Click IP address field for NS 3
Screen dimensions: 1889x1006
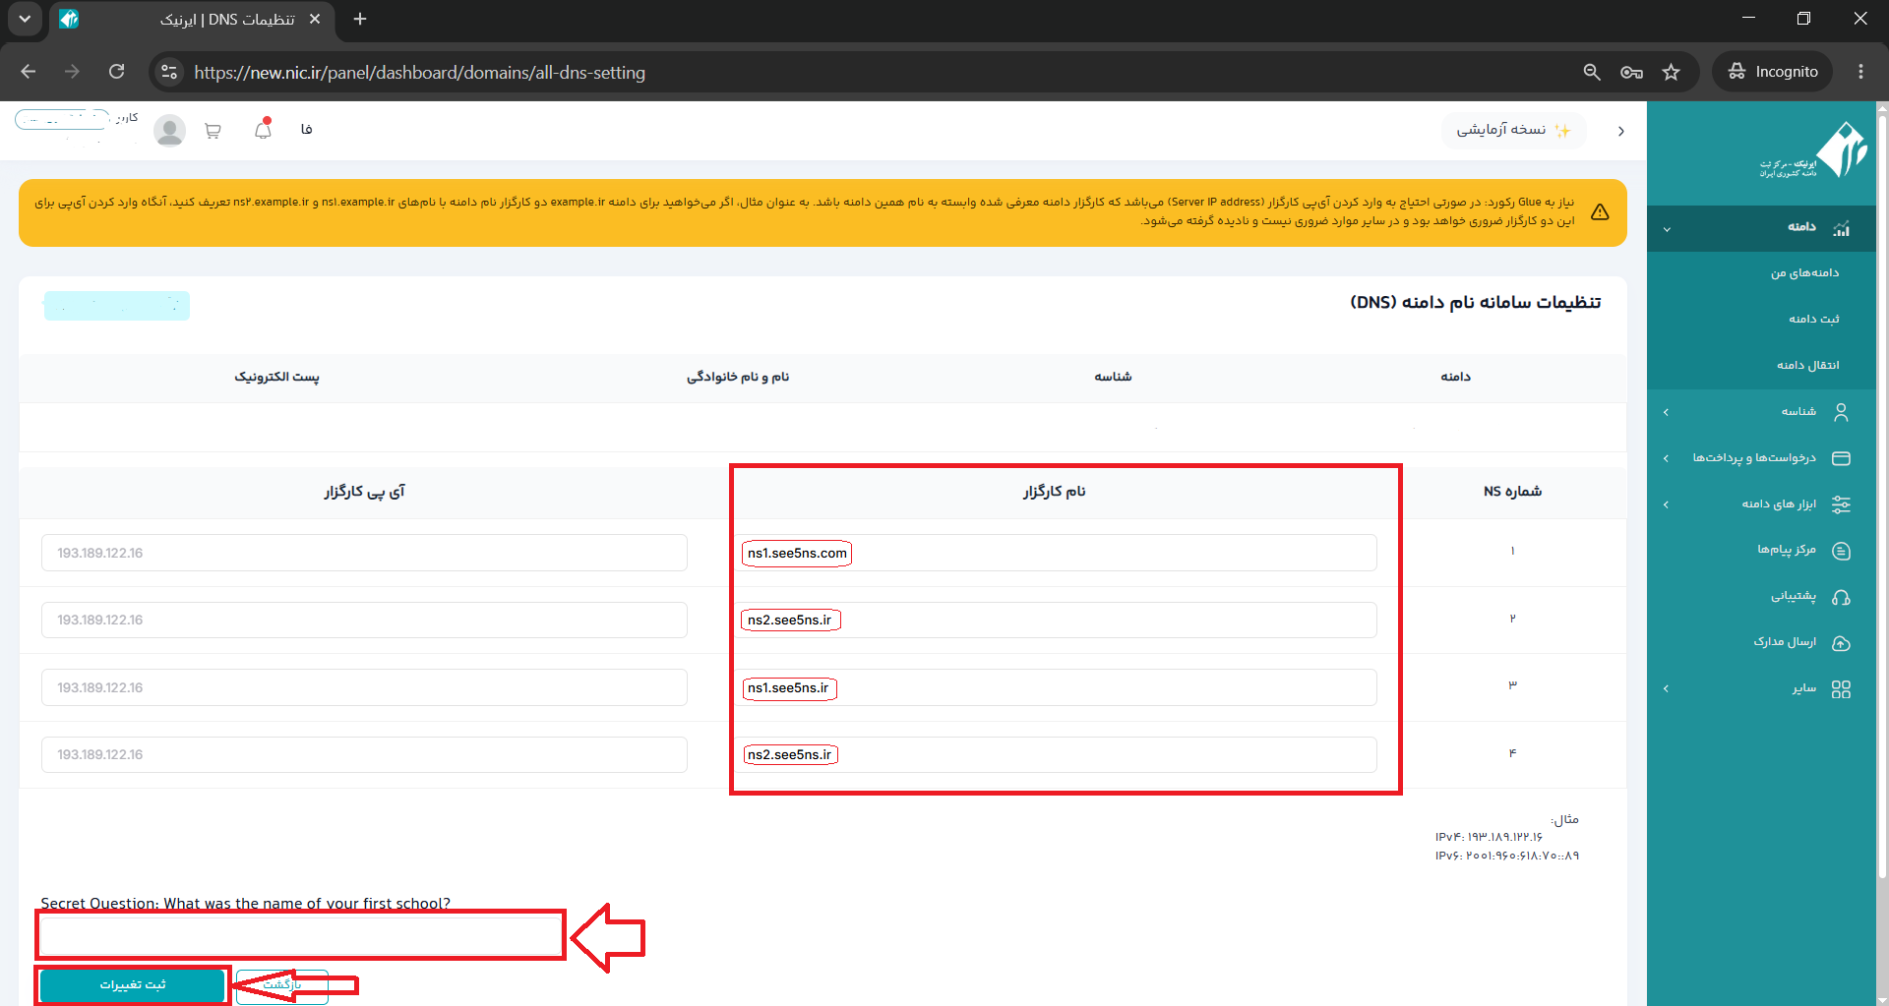(x=364, y=687)
